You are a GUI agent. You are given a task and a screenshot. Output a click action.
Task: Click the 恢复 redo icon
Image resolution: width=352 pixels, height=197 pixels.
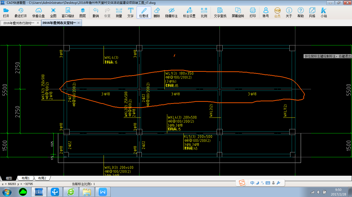coord(107,13)
